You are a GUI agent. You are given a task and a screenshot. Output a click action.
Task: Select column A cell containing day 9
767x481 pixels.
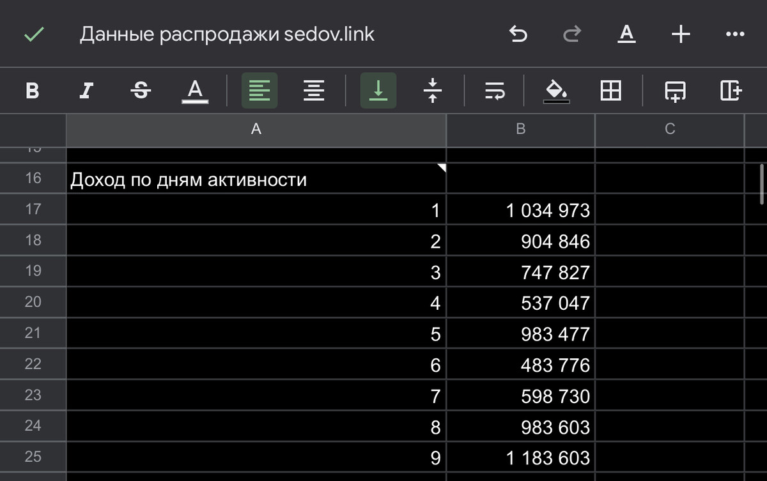[256, 458]
